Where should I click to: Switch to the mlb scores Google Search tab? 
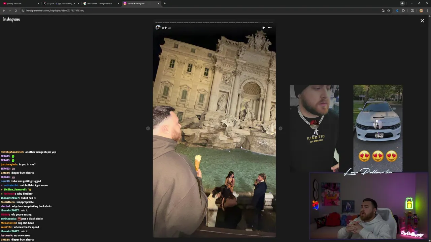point(101,3)
